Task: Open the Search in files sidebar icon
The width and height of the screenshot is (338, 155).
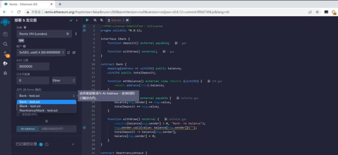Action: pos(5,44)
